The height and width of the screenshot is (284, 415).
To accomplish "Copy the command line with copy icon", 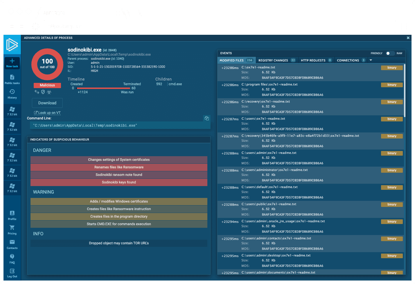I will [207, 118].
